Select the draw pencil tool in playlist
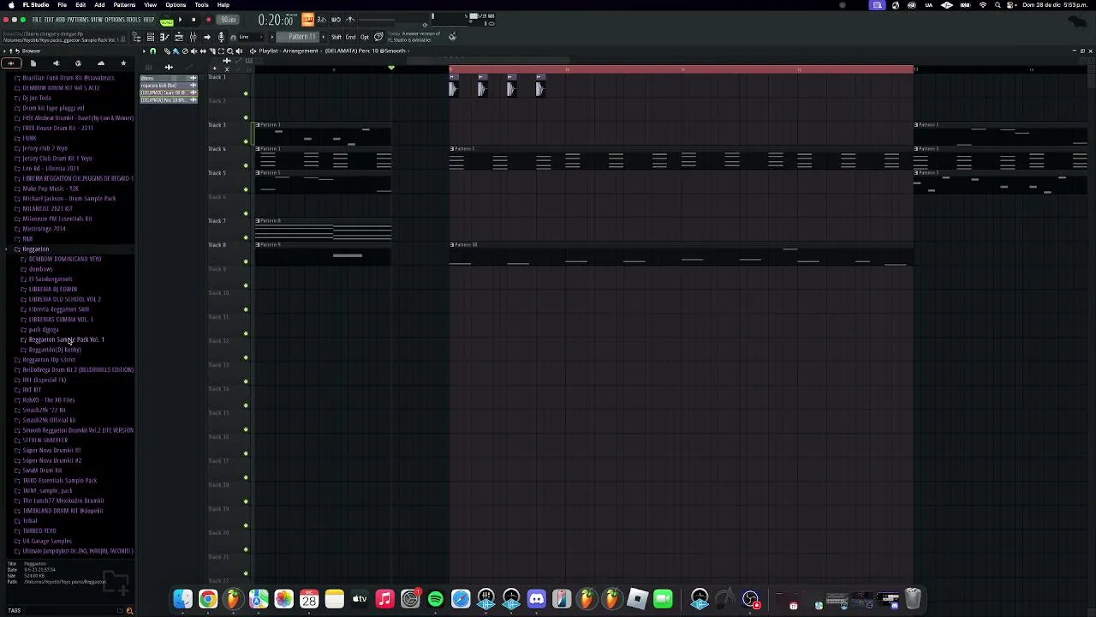This screenshot has height=617, width=1096. pos(167,51)
